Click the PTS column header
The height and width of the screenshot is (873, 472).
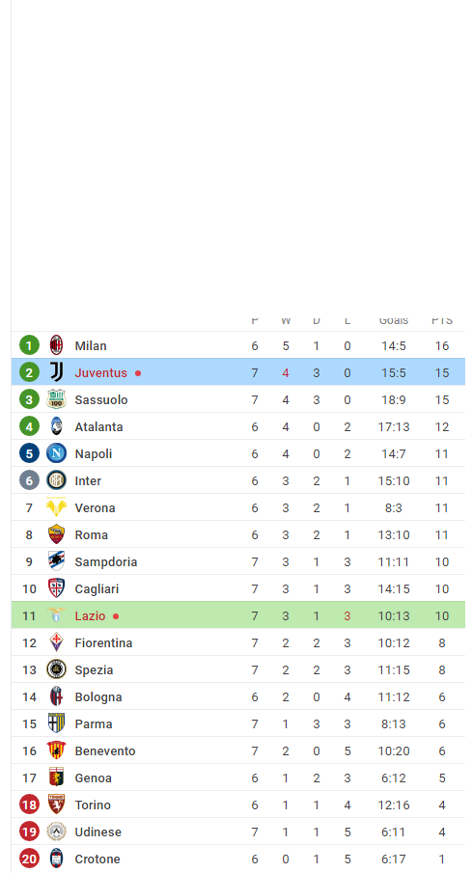[442, 320]
